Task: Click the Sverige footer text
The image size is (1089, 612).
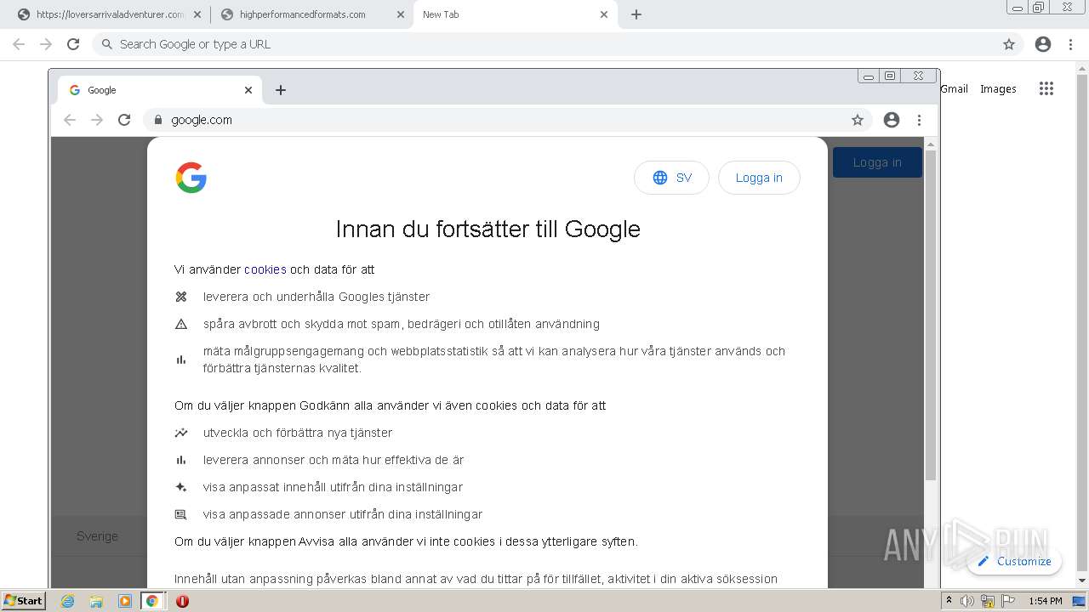Action: pos(97,536)
